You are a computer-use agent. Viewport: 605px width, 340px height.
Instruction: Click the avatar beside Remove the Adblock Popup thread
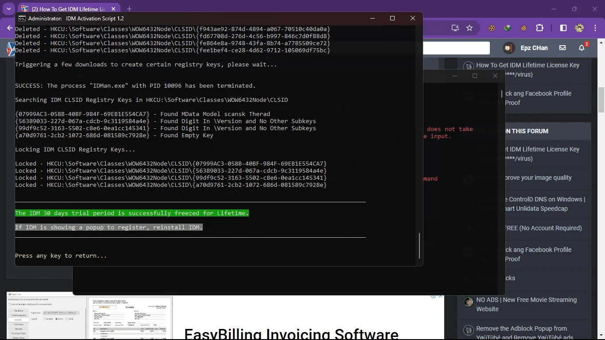tap(468, 330)
